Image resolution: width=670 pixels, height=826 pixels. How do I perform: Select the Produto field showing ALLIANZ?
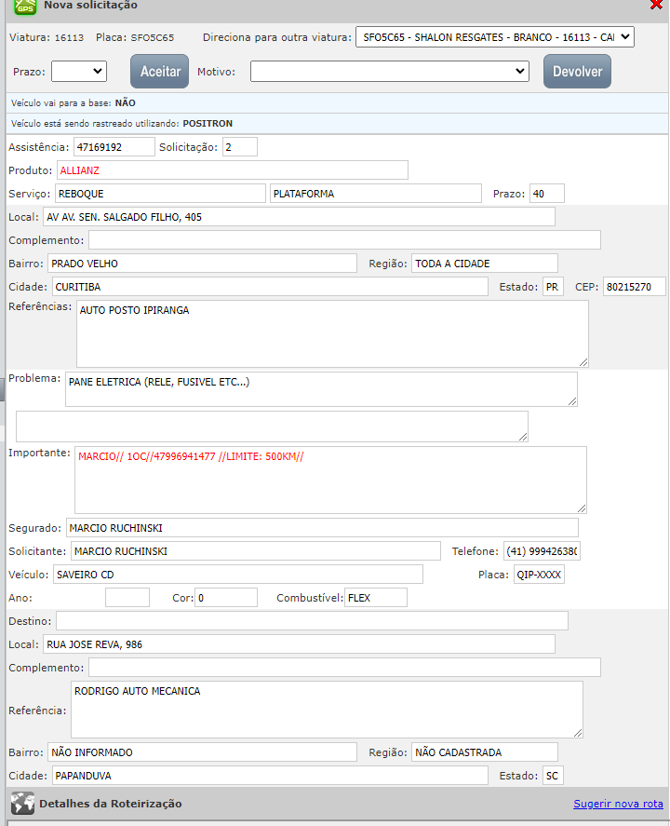[231, 170]
